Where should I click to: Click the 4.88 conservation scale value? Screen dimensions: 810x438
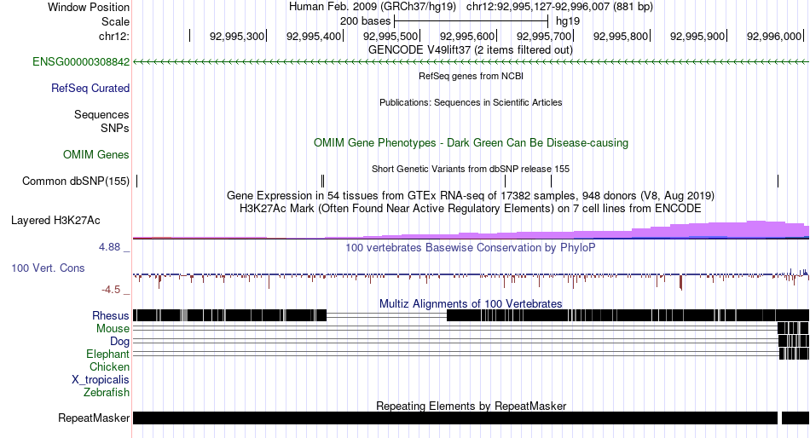[109, 247]
